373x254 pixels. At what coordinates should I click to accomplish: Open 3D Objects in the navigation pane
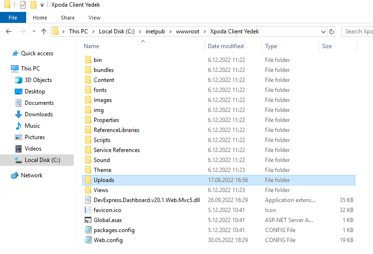[x=38, y=80]
